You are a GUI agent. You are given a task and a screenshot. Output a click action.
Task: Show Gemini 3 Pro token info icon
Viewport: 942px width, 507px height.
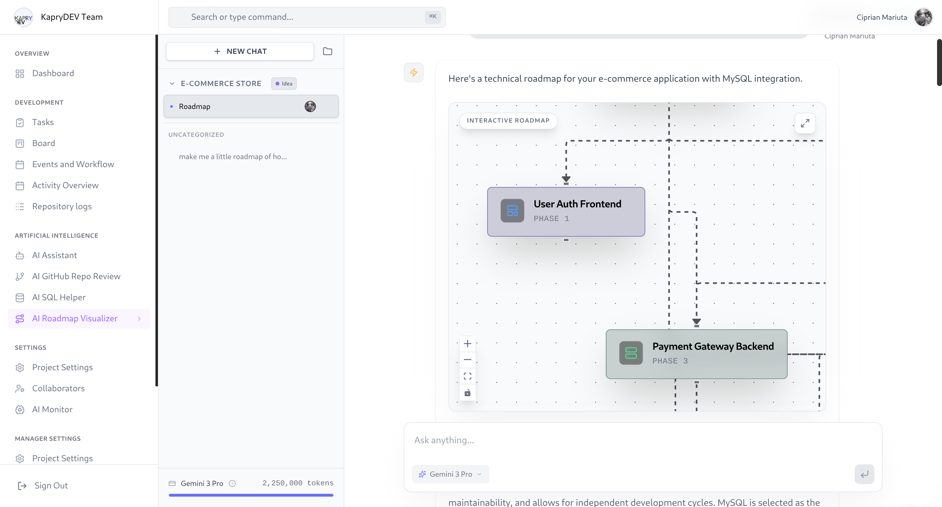[232, 483]
